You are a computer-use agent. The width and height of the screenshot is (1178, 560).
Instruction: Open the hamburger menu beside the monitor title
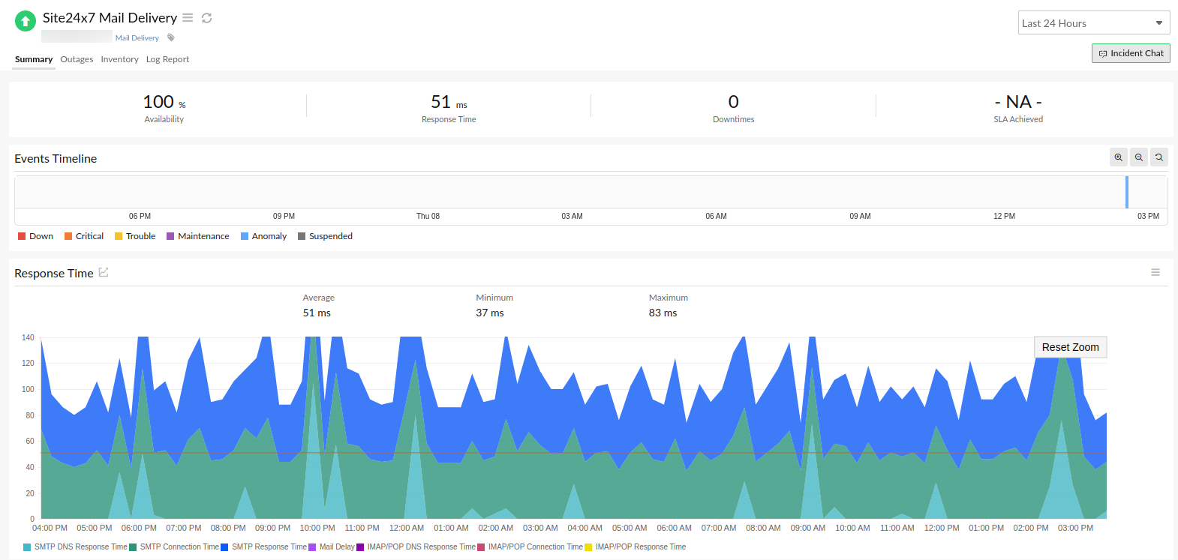point(188,18)
